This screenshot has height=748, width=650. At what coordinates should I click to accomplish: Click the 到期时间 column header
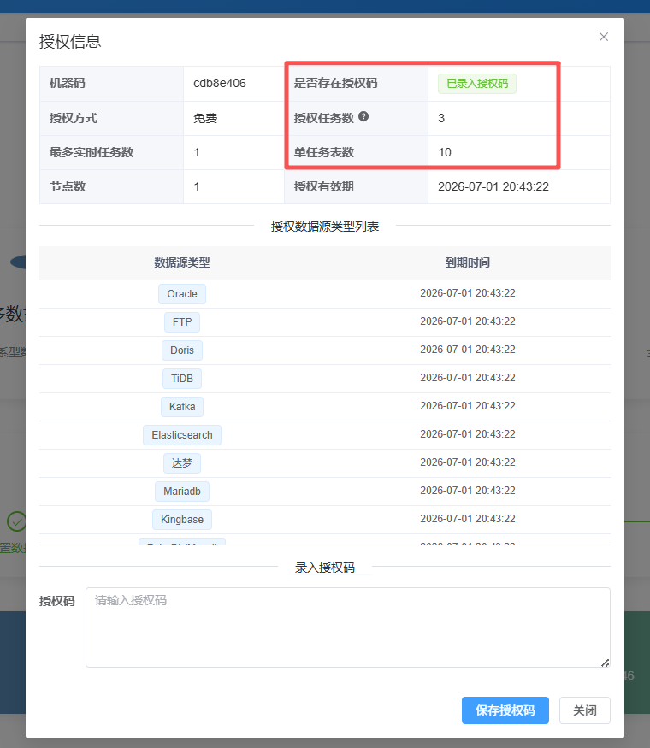click(x=468, y=263)
